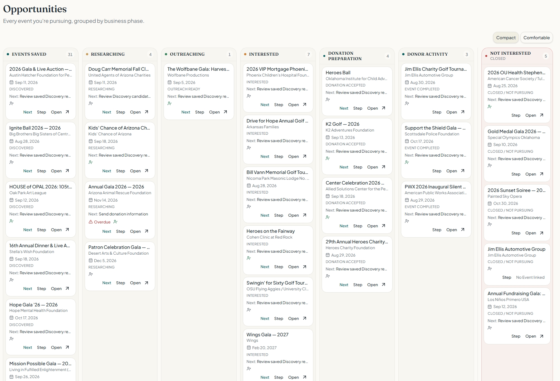Click person icon on Jim Ellis Charity Golf card
This screenshot has height=381, width=560.
point(407,104)
